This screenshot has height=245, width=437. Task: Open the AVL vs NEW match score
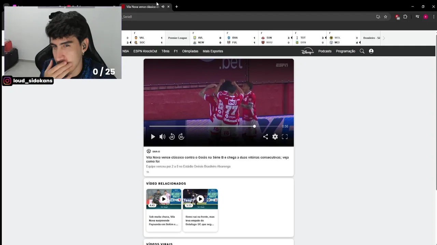pos(207,38)
